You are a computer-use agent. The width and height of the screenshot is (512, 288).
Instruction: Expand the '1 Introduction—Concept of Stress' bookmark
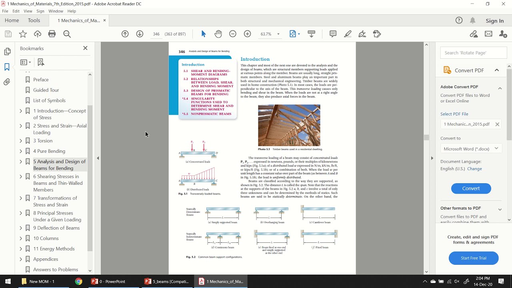21,111
